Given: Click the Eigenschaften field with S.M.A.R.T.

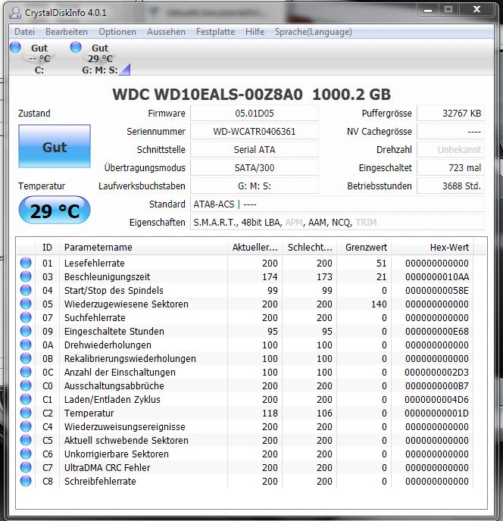Looking at the screenshot, I should tap(337, 223).
